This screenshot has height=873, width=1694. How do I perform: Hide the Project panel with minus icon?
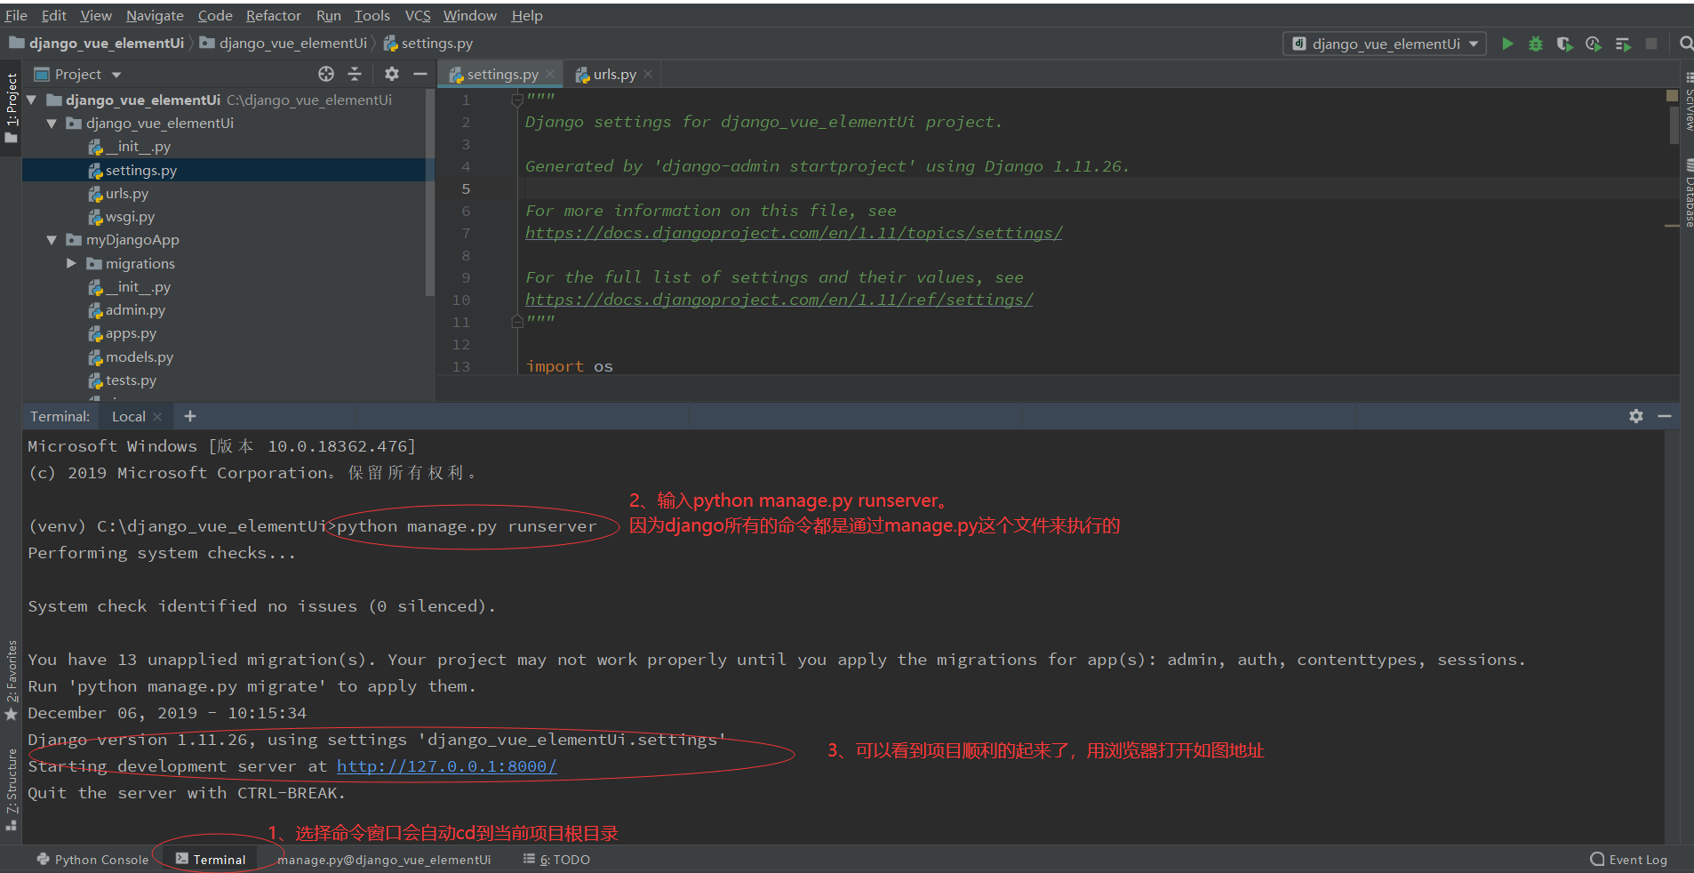pyautogui.click(x=420, y=74)
